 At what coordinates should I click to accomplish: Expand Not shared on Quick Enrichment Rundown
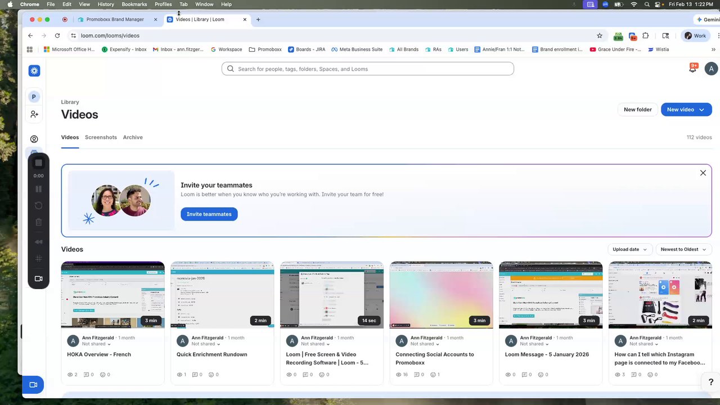(206, 344)
